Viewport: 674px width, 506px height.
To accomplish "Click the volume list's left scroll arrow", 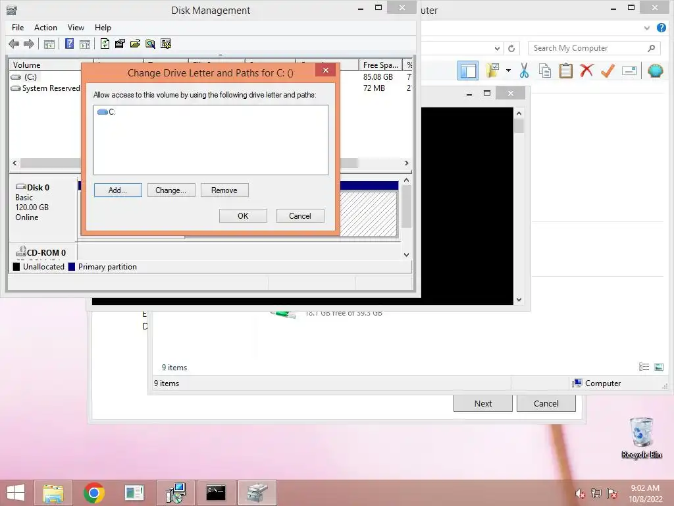I will 15,163.
